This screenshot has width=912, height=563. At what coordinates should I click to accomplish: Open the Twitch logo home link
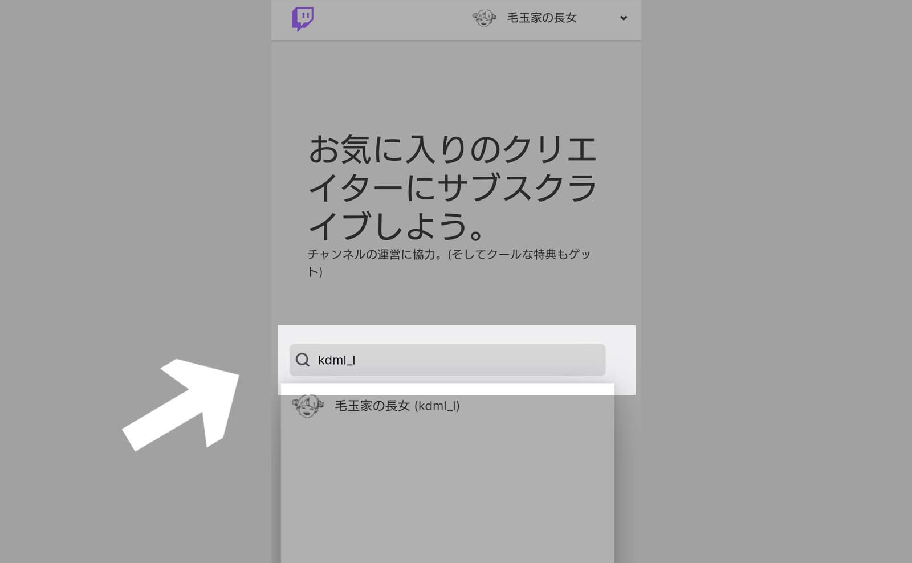303,19
